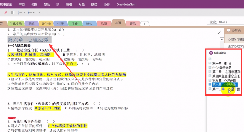The width and height of the screenshot is (244, 132).
Task: Open the 视图 ribbon tab
Action: coord(34,5)
